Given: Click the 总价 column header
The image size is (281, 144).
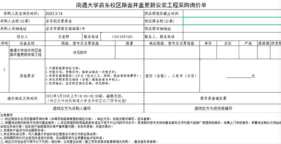Looking at the screenshot, I should click(x=228, y=43).
